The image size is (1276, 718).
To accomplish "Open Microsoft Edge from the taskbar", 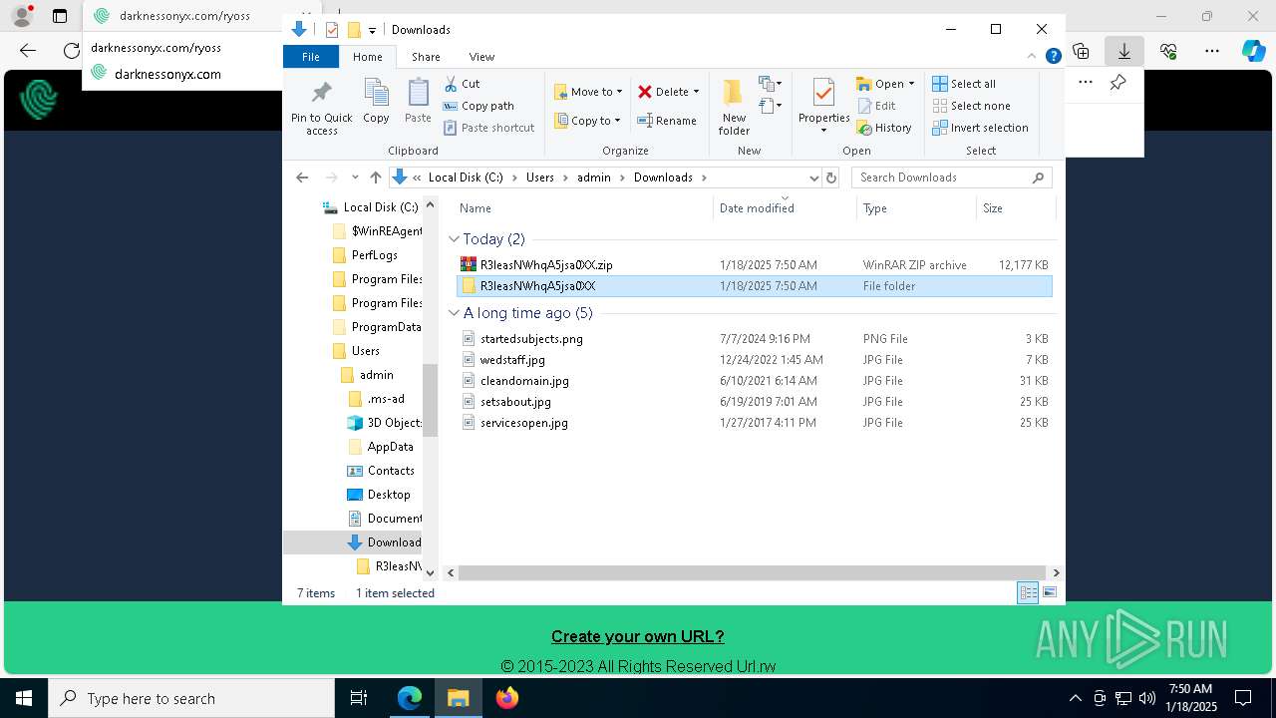I will [410, 698].
